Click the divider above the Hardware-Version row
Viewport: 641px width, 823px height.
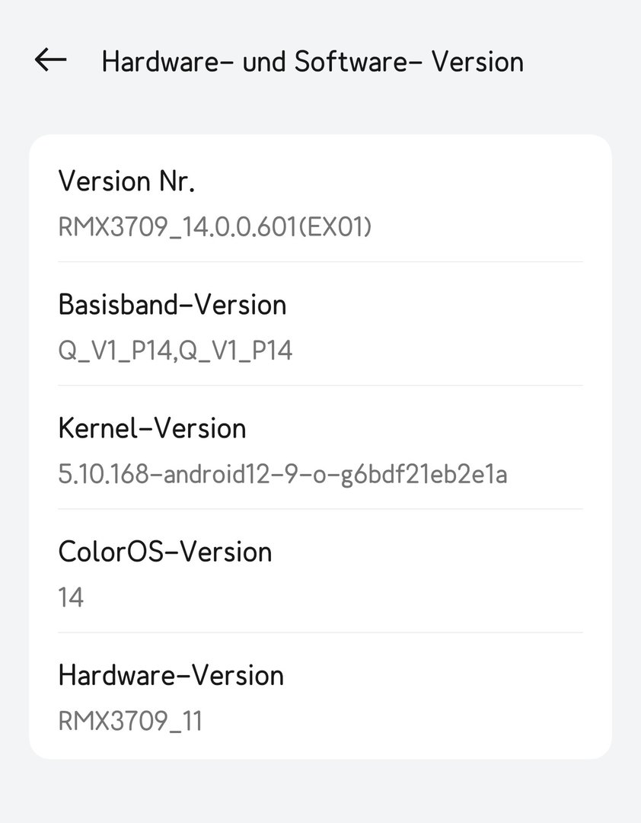click(320, 632)
